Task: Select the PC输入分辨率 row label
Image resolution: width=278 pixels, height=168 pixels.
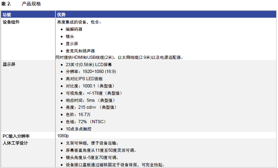Action: 17,136
